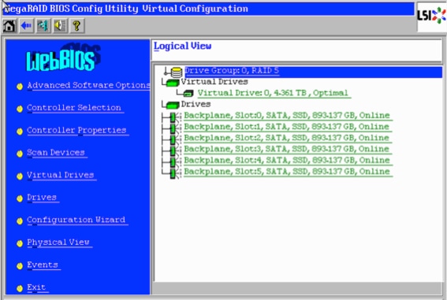Click the yellow bullet beside Controller Properties

click(x=20, y=131)
